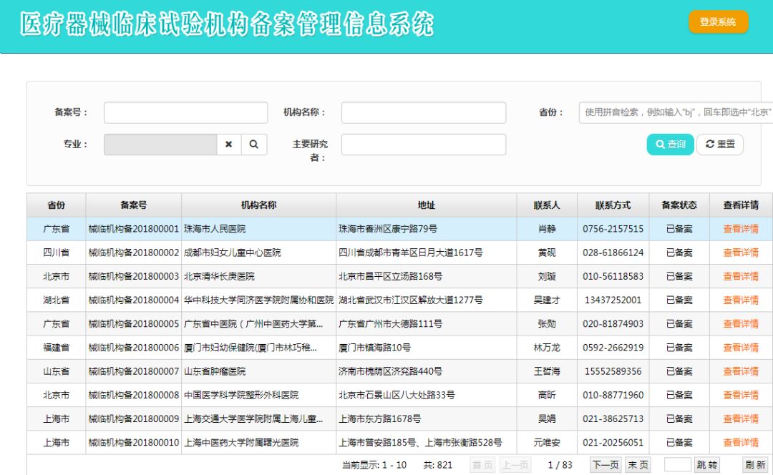Click phone number 0756-2157515
Screen dimensions: 773x475
pos(613,229)
